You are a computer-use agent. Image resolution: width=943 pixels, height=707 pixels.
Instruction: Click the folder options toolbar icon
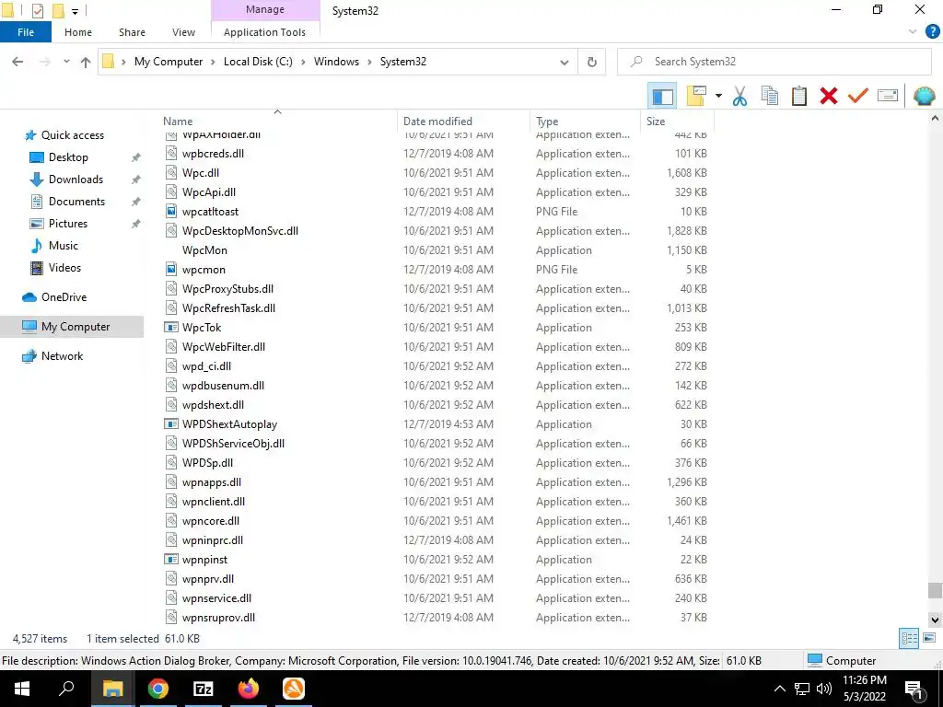(x=696, y=96)
